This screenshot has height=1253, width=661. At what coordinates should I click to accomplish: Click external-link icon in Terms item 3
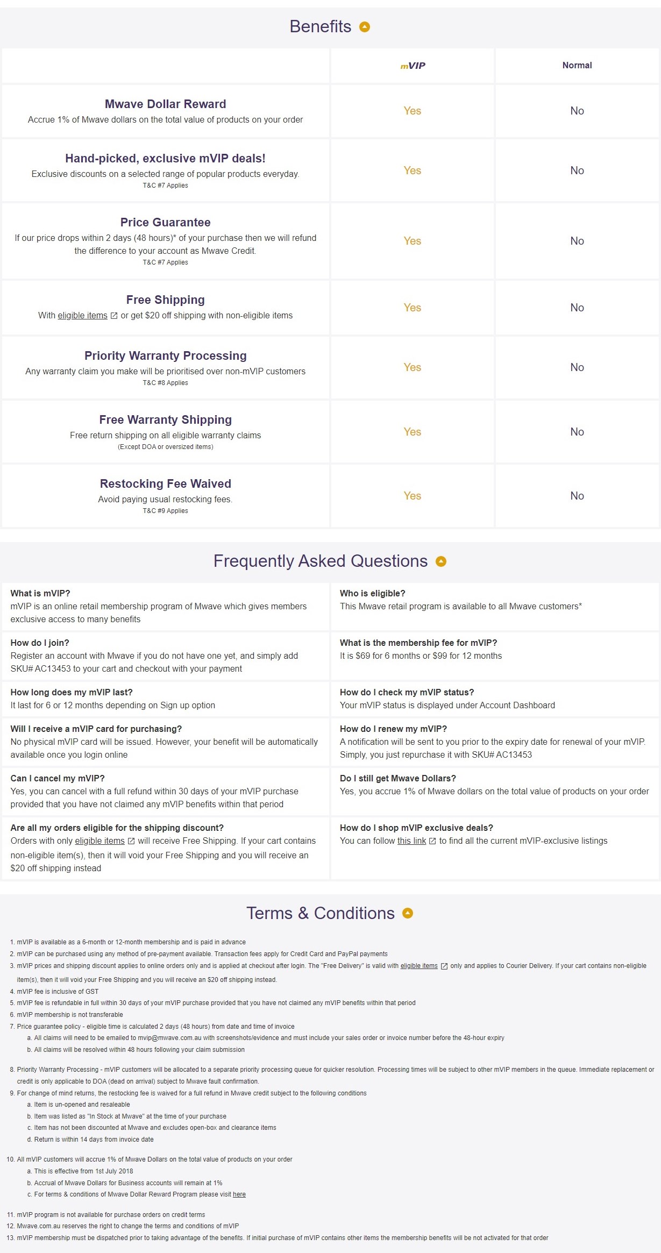click(x=444, y=966)
